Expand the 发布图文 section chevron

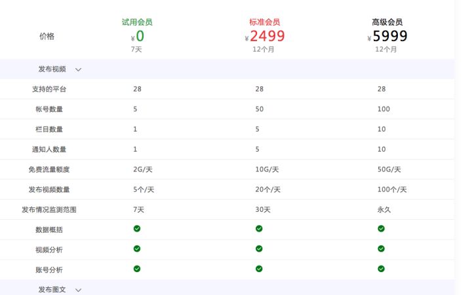[78, 290]
